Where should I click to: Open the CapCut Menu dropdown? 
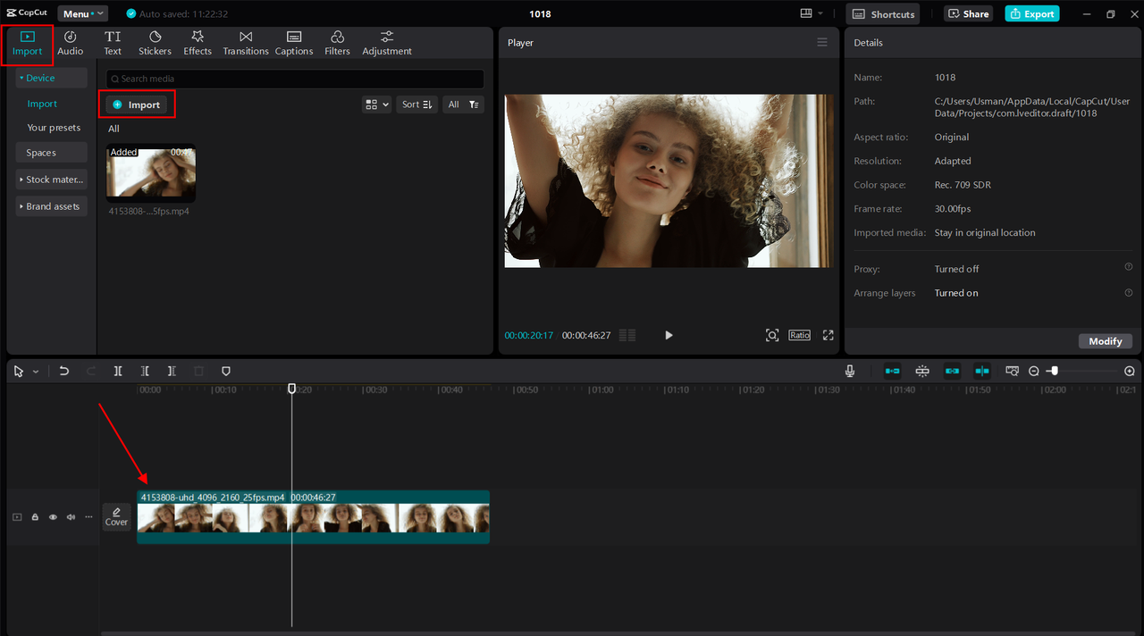82,13
